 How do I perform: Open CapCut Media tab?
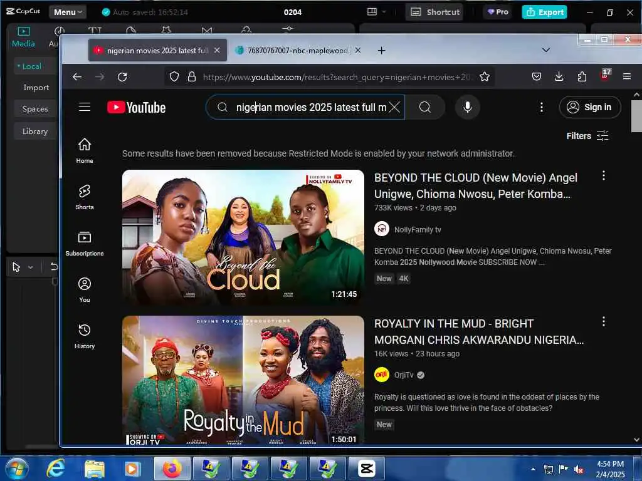click(23, 37)
